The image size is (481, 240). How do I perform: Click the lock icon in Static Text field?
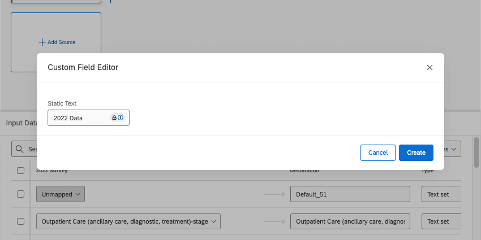pos(114,117)
